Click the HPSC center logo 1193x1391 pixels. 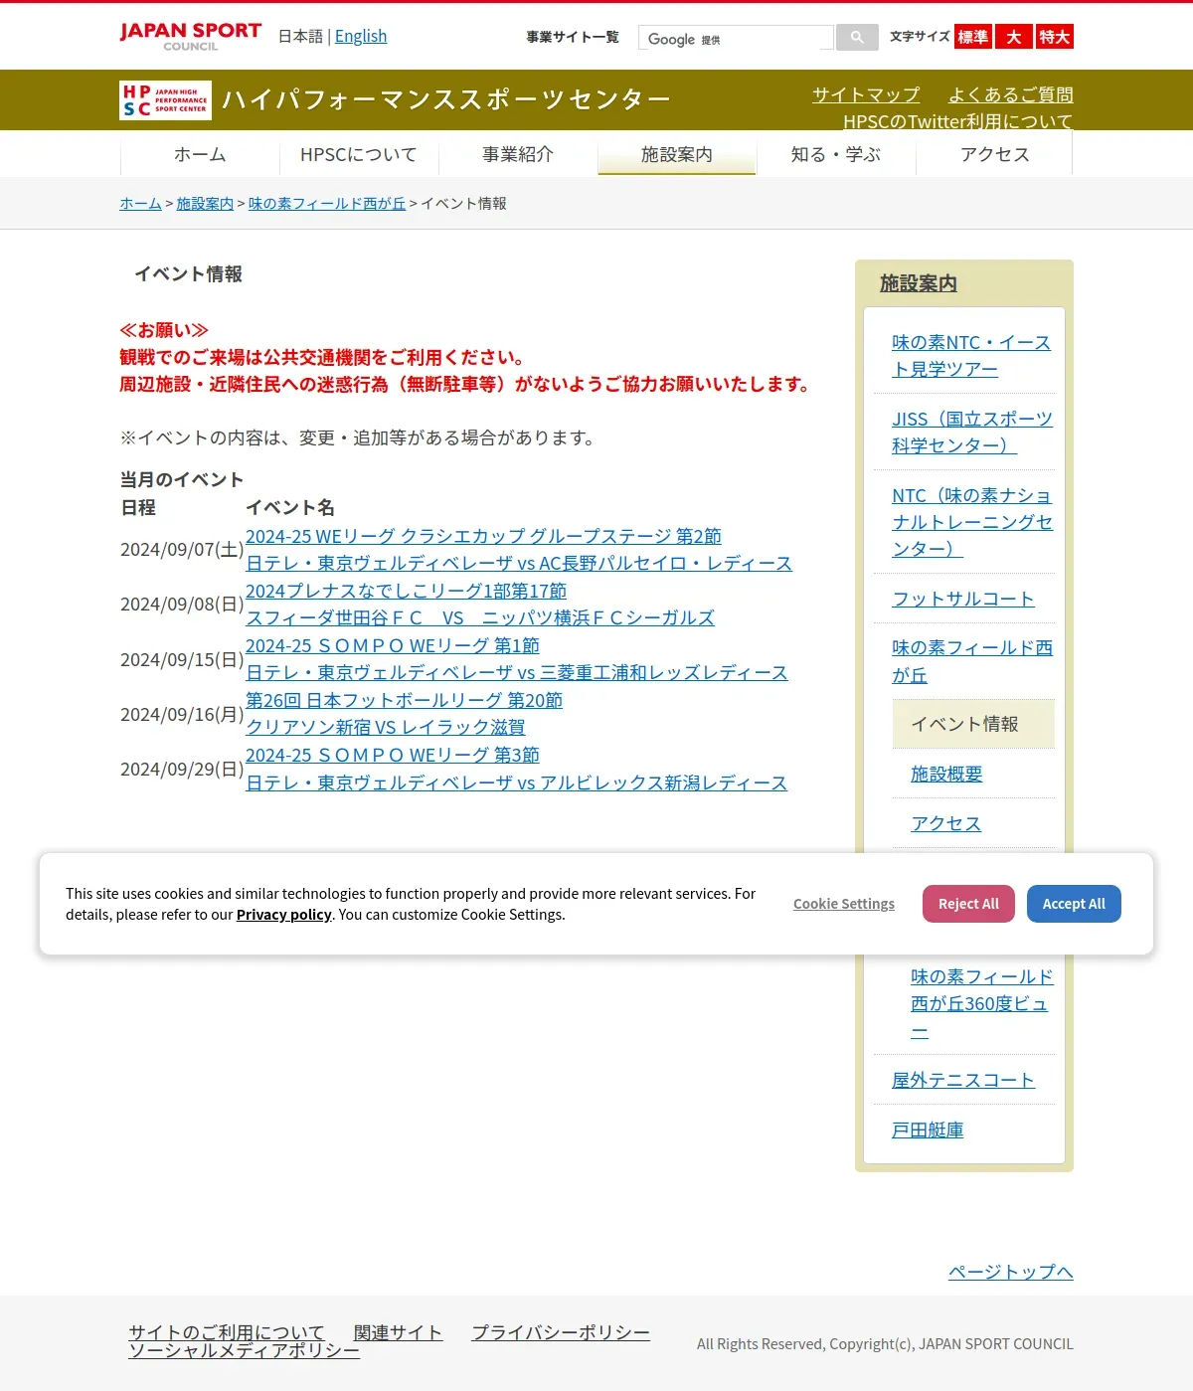[165, 100]
